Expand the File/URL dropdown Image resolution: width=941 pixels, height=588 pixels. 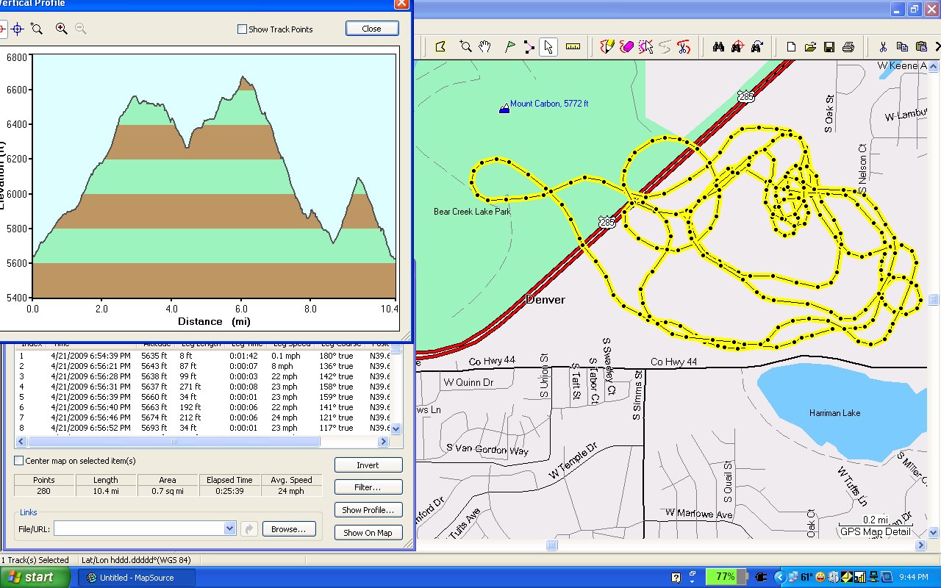[229, 528]
